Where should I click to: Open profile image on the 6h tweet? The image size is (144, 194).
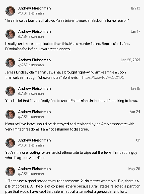click(x=10, y=143)
